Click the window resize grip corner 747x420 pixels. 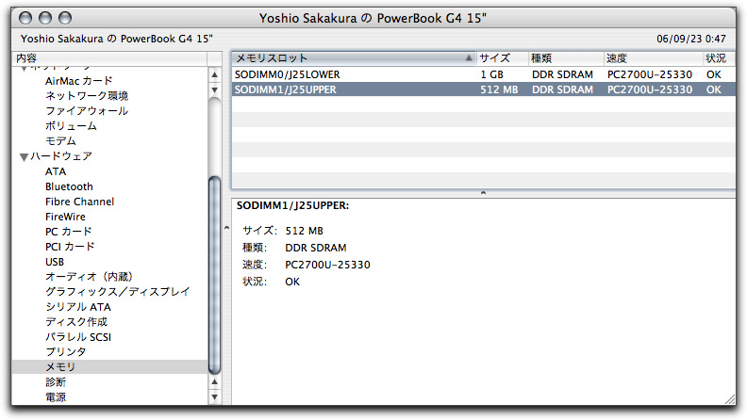(729, 408)
